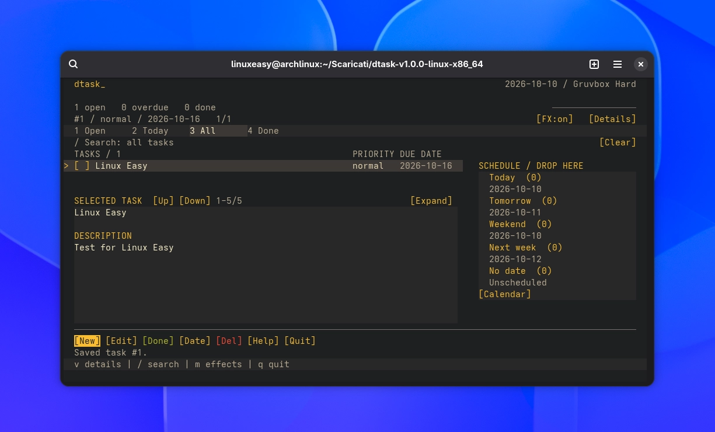Quit dtask using the Quit button
The image size is (715, 432).
[x=300, y=341]
